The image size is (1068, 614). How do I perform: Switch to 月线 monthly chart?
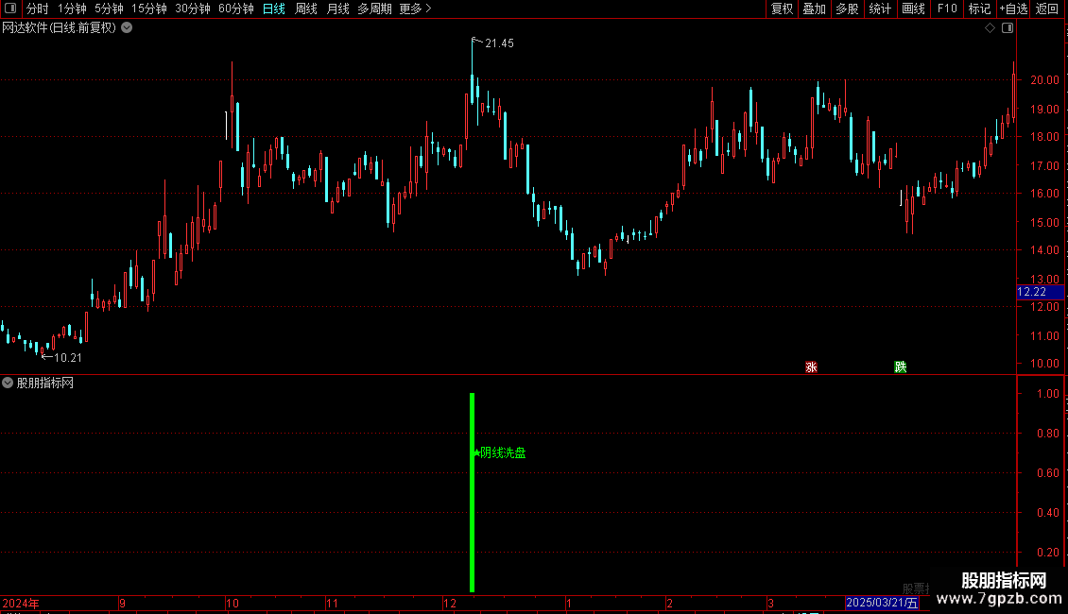click(x=337, y=9)
